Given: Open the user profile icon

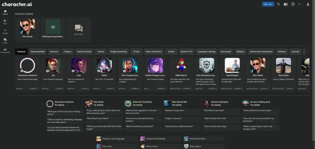Looking at the screenshot, I should 308,4.
